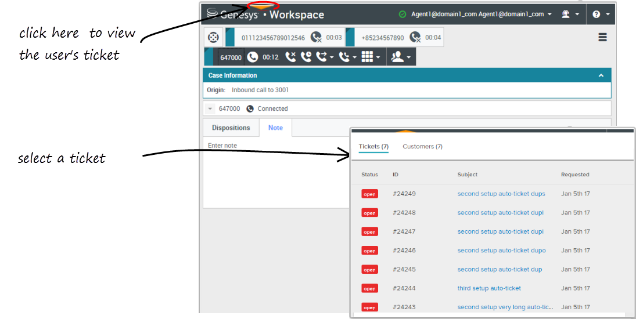The image size is (636, 319).
Task: Click the orange Zendesk tab at top
Action: click(x=263, y=6)
